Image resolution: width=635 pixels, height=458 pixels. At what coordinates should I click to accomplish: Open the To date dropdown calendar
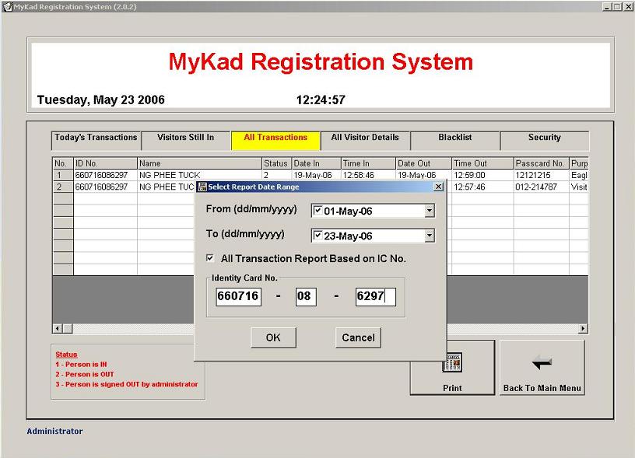(x=429, y=236)
